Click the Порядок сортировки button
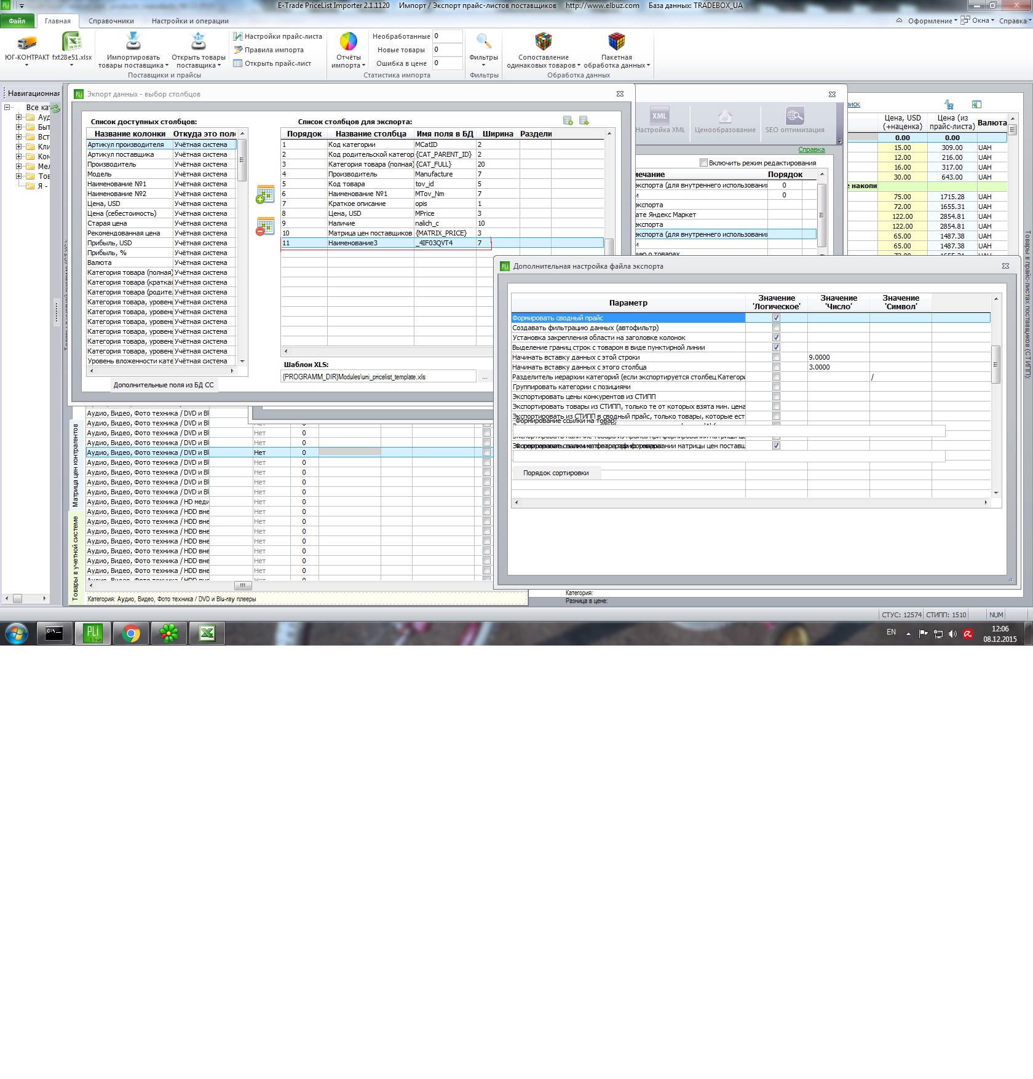This screenshot has width=1033, height=1079. (x=556, y=473)
